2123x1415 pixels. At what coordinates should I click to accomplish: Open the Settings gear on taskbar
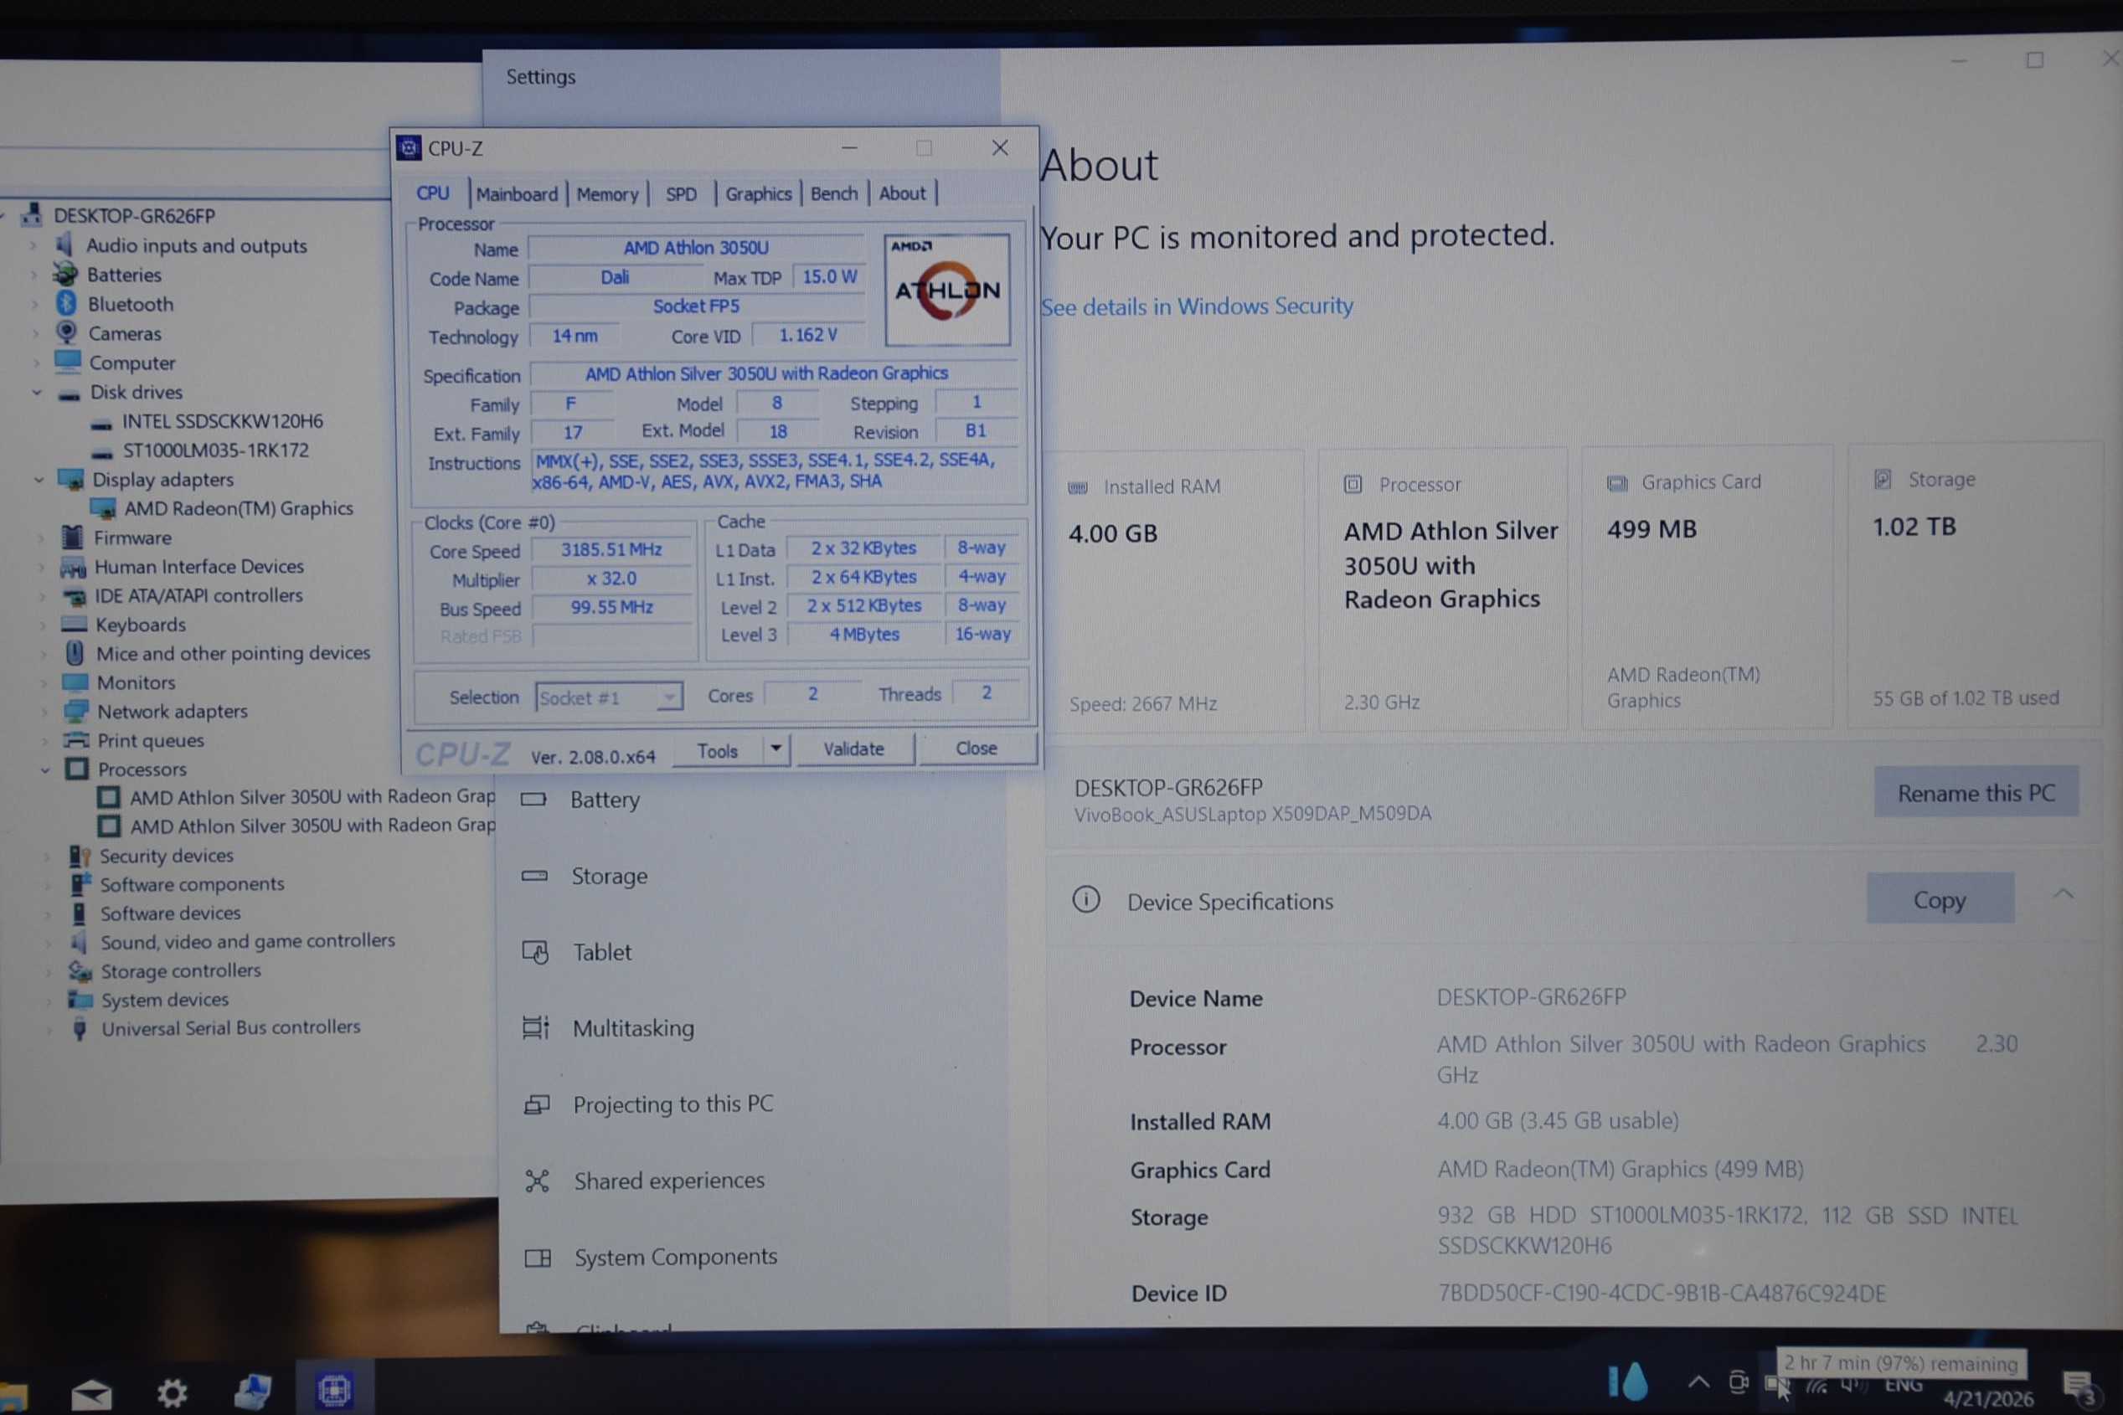(172, 1392)
